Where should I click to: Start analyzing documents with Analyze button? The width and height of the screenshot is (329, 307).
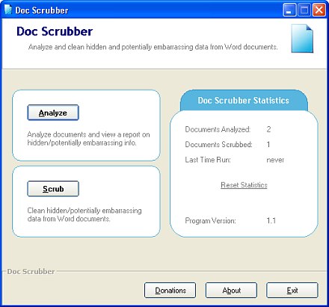click(53, 113)
